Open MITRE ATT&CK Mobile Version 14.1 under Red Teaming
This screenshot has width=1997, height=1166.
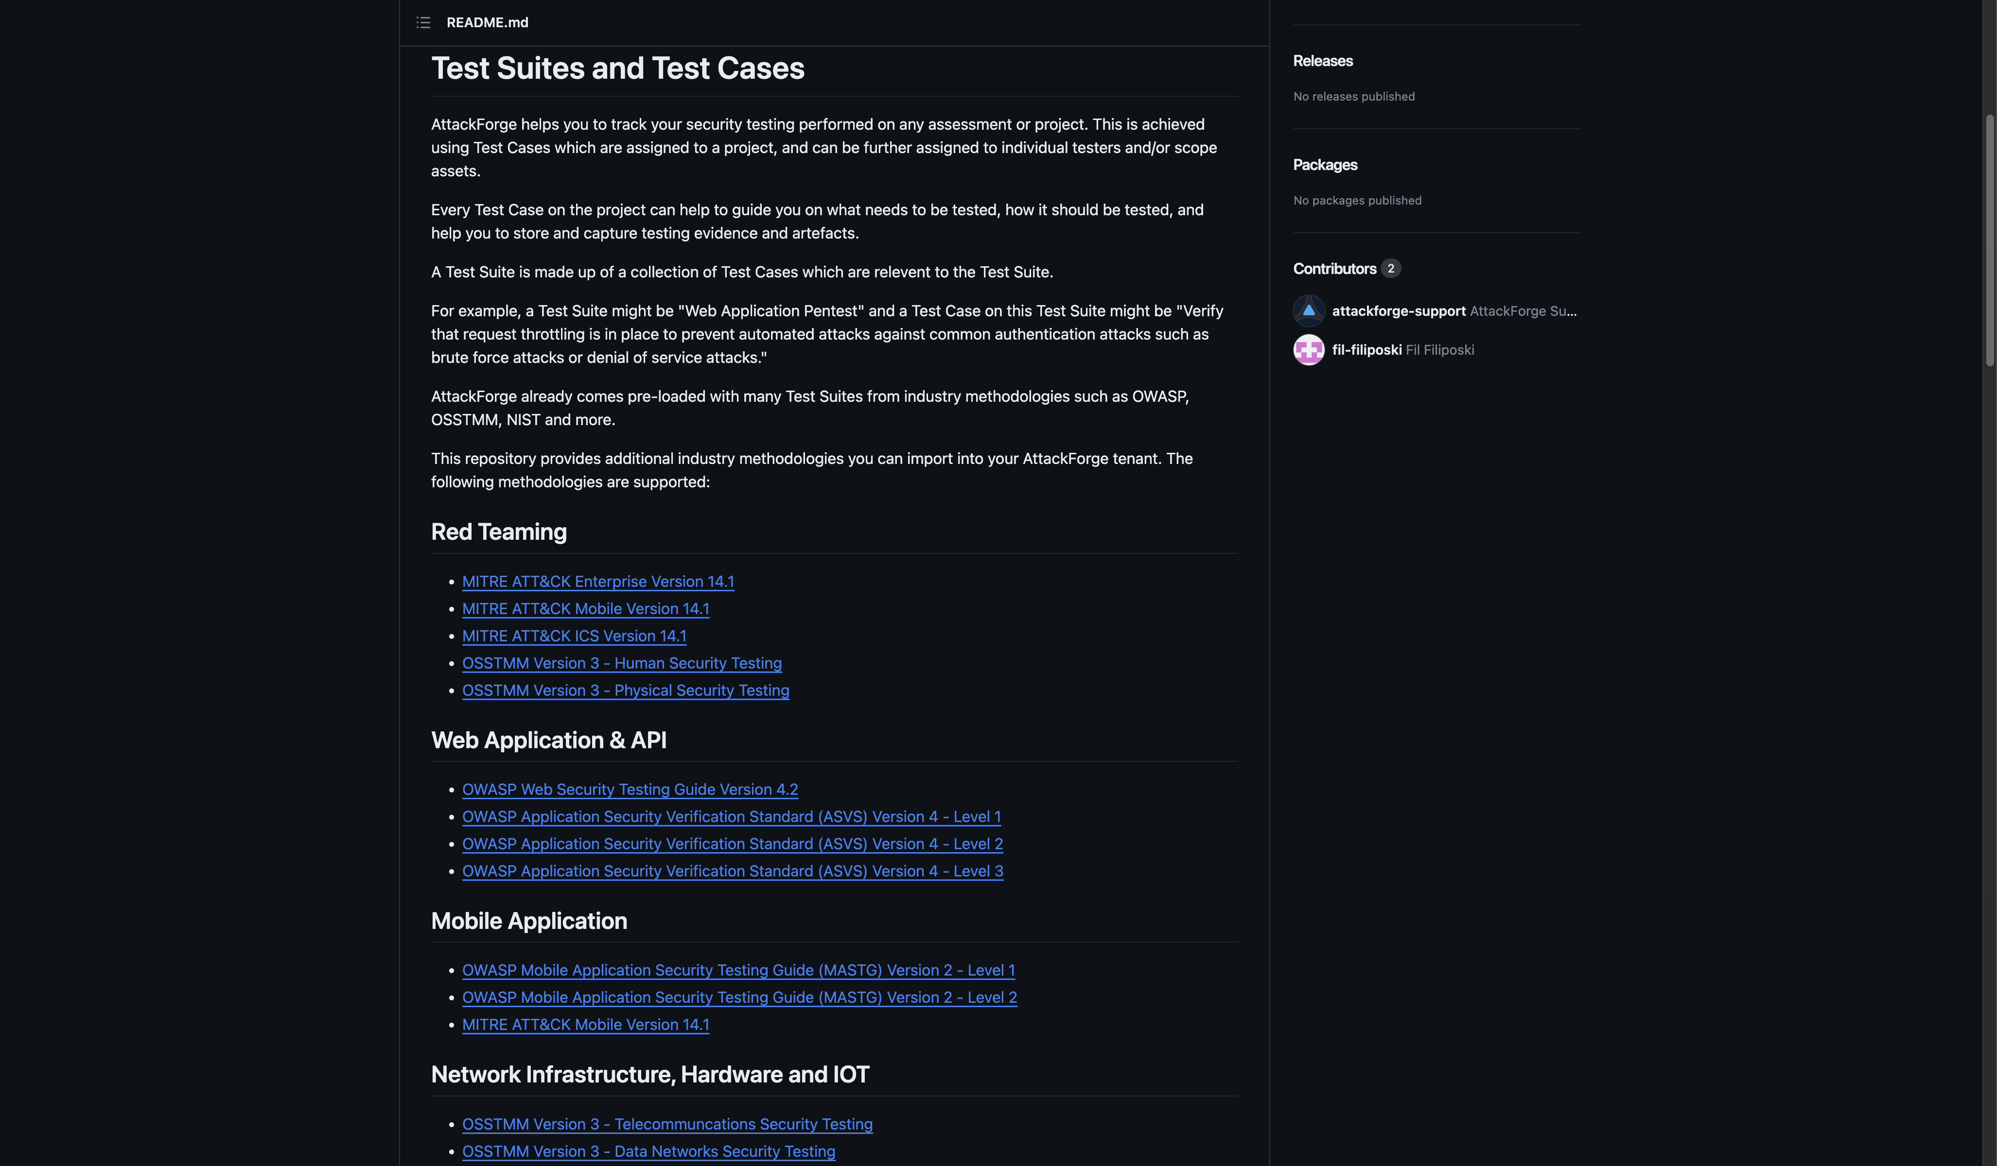click(x=586, y=608)
